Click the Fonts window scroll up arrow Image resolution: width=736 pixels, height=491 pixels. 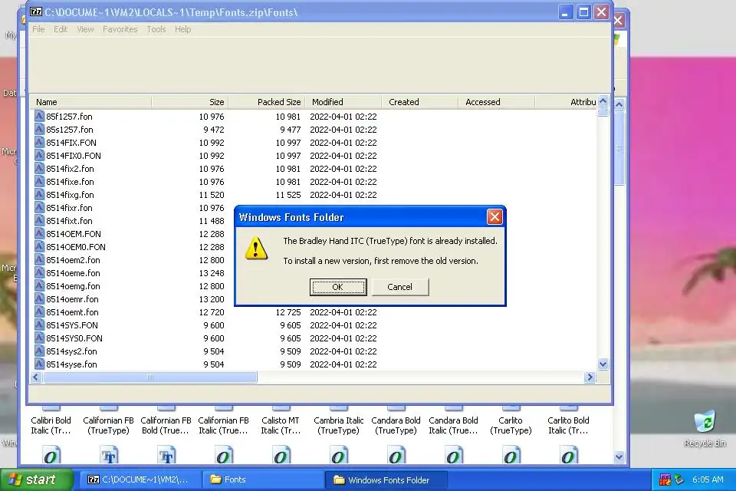[x=619, y=105]
